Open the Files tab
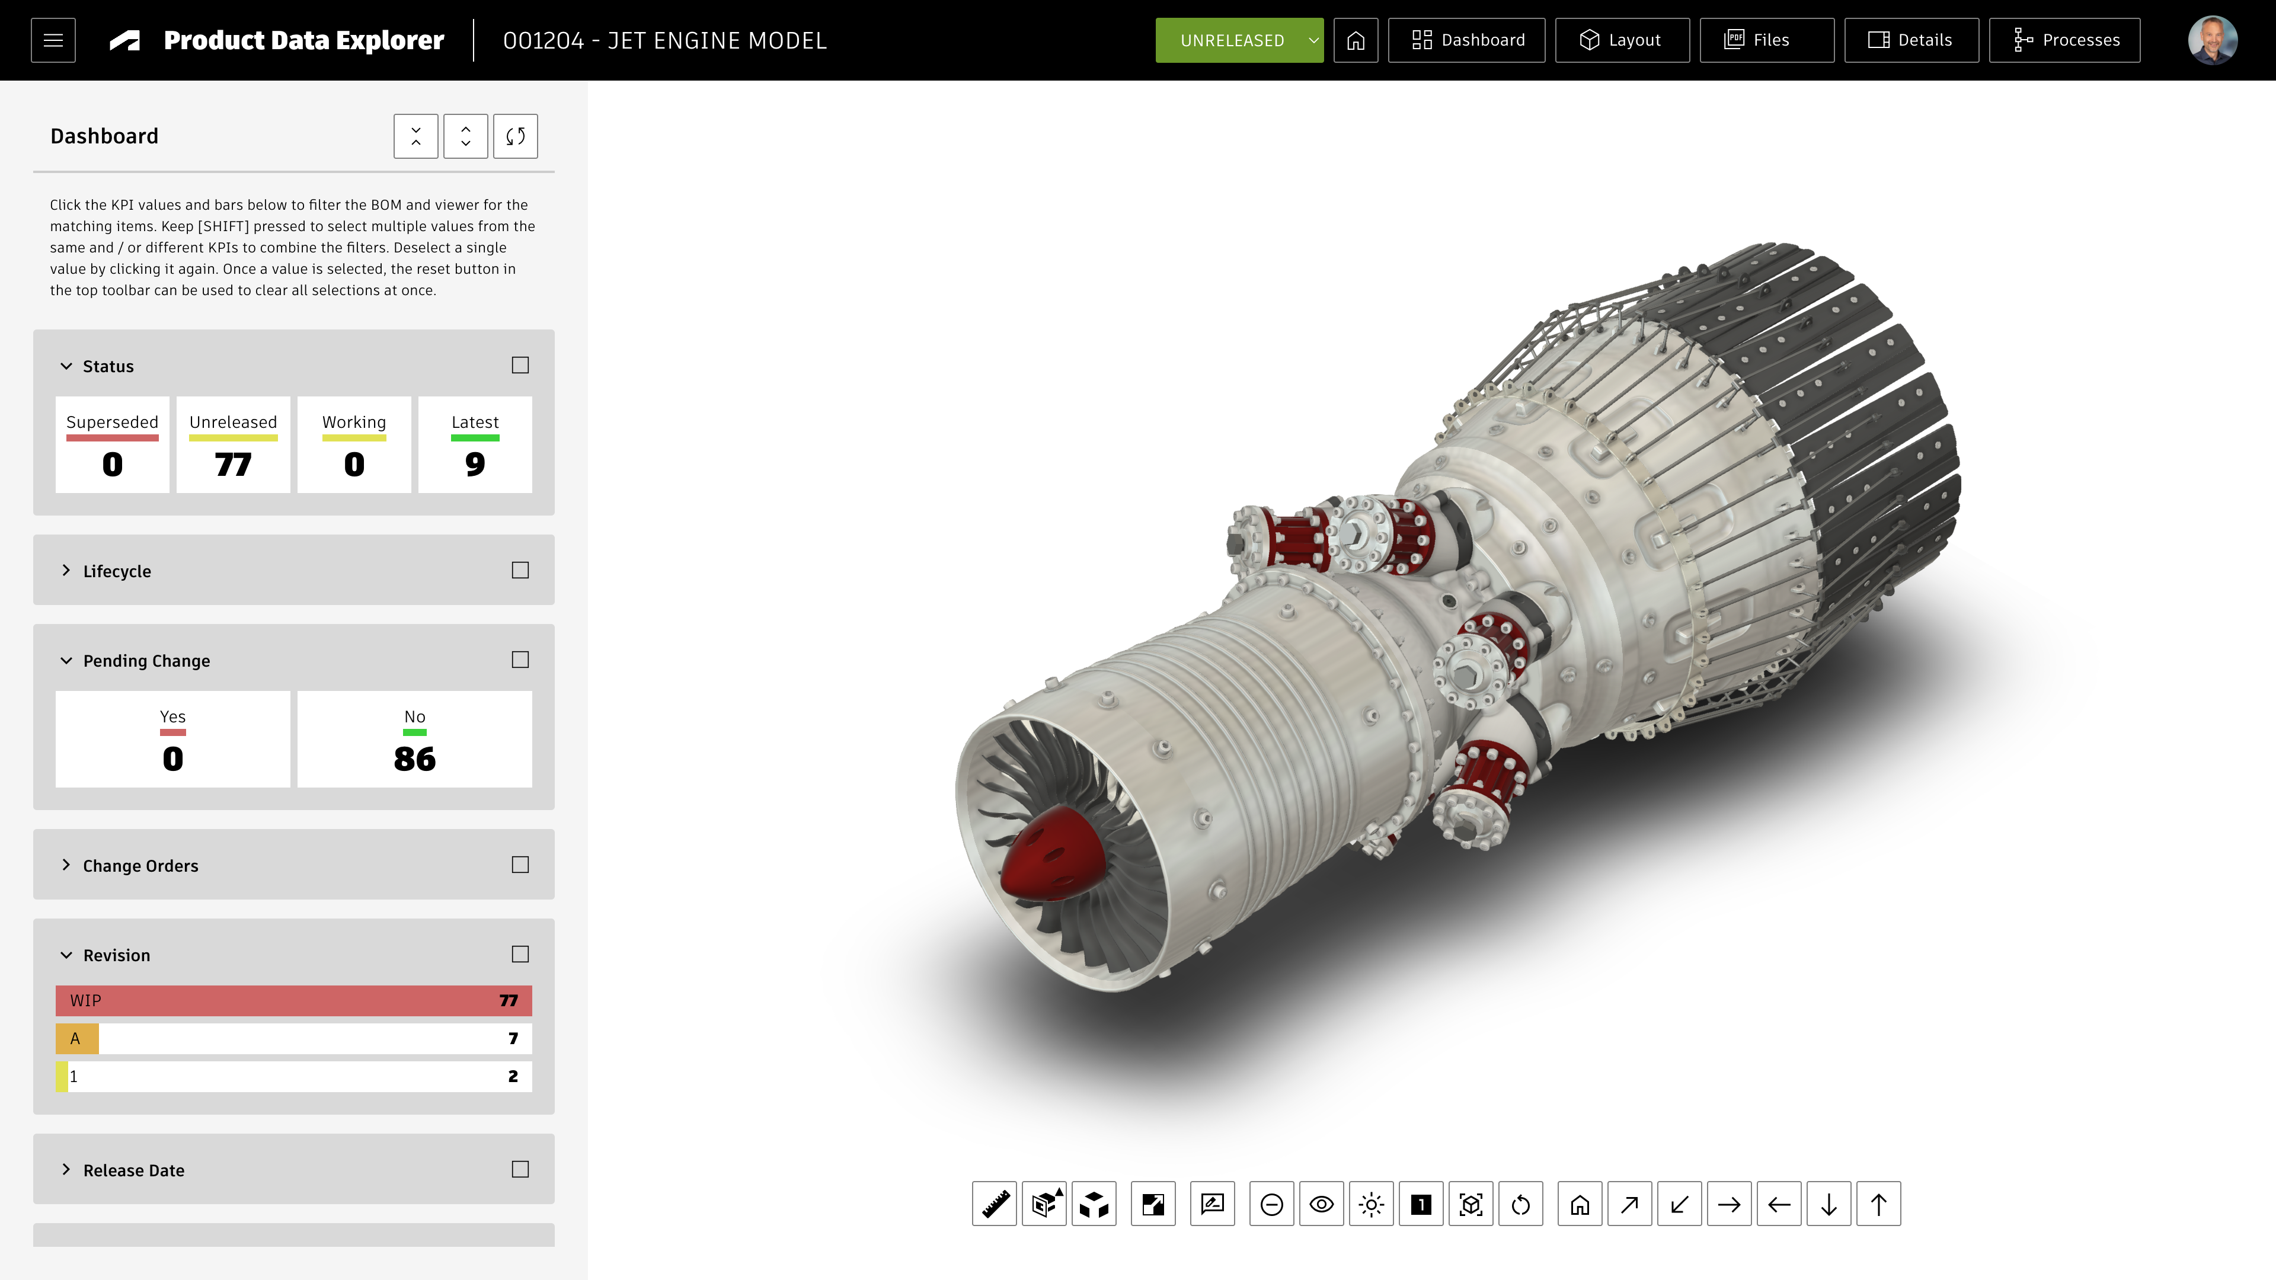This screenshot has width=2276, height=1280. [x=1766, y=41]
